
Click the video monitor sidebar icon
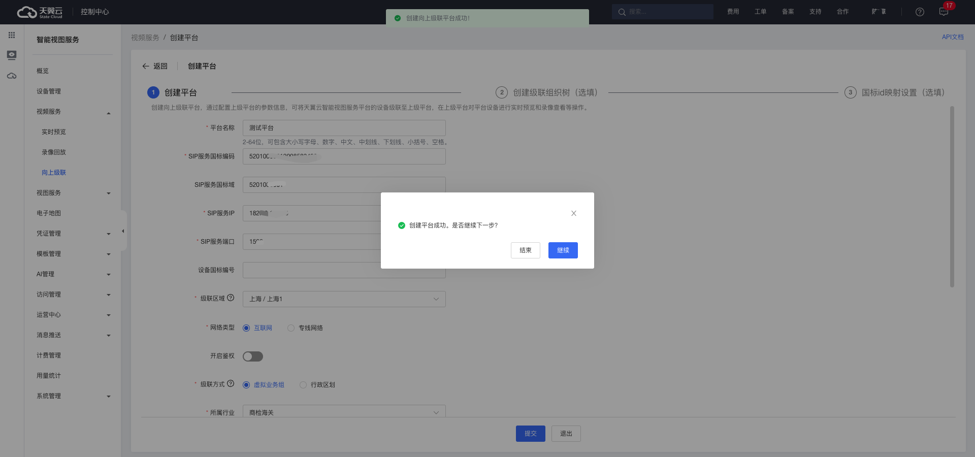coord(12,55)
